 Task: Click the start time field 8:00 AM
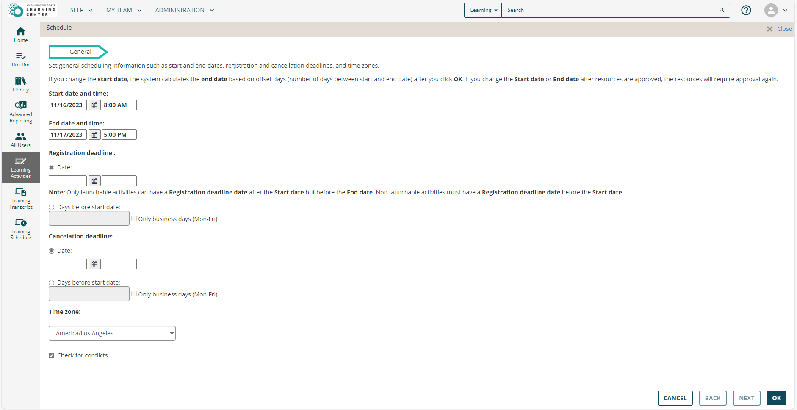point(119,105)
